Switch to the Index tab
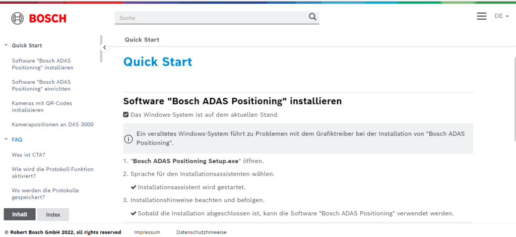 53,215
